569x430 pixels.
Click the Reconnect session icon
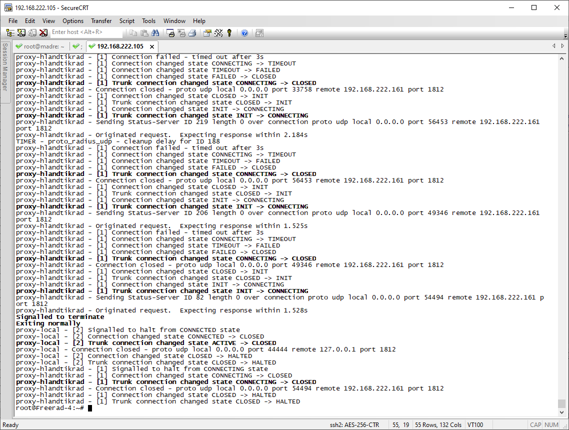(x=32, y=33)
